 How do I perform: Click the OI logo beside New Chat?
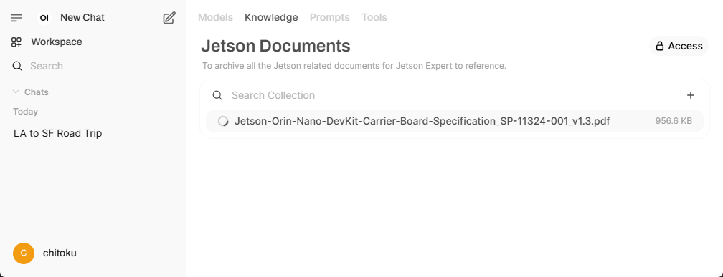44,18
